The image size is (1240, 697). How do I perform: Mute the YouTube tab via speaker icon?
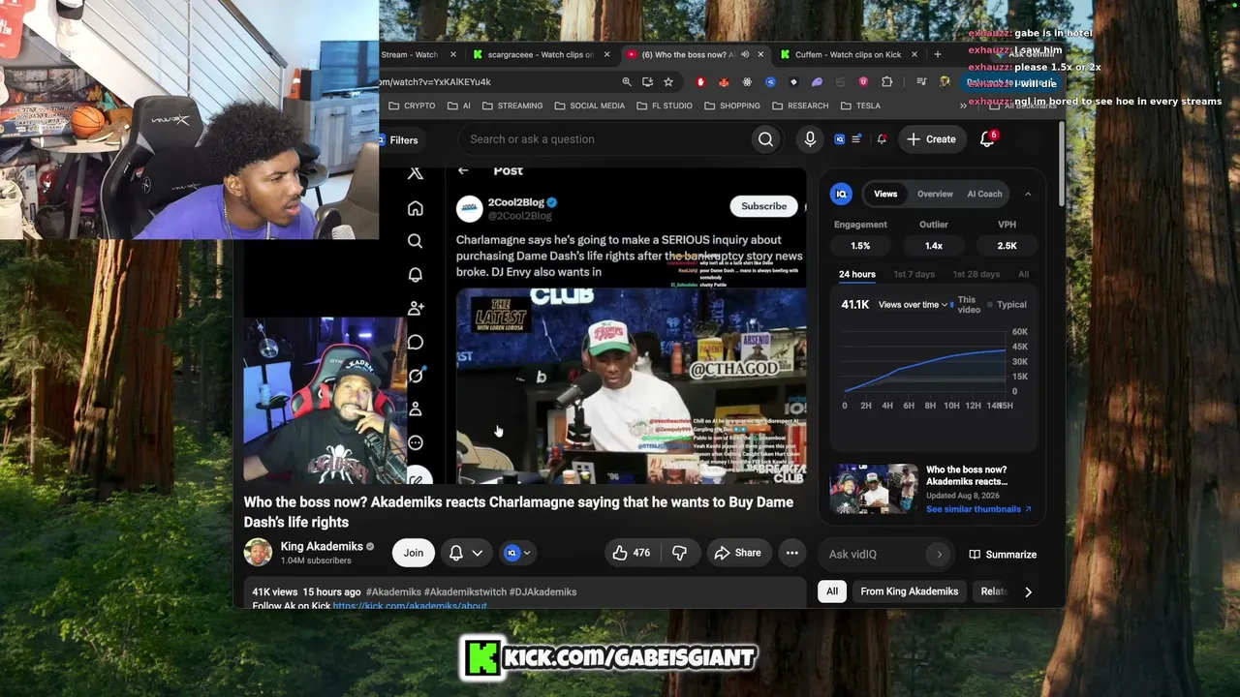pyautogui.click(x=745, y=55)
